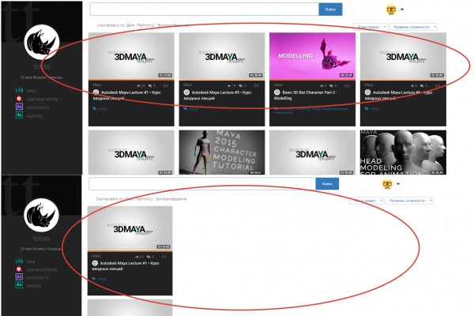This screenshot has height=316, width=474.
Task: Click author icon of Lecture #1 card, upper screenshot
Action: pos(96,92)
